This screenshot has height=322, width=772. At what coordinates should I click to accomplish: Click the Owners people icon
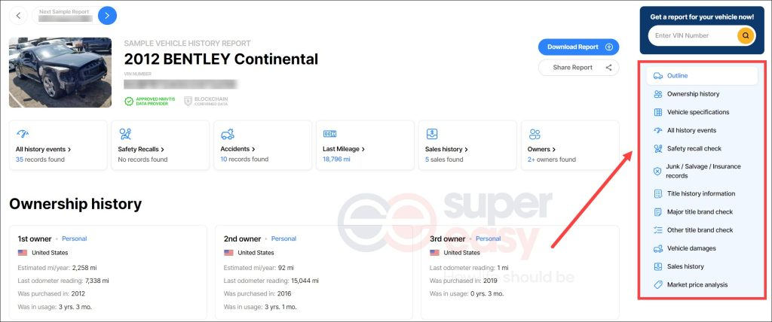(535, 134)
